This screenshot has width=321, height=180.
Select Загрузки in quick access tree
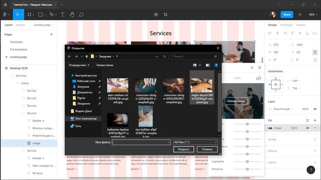83,86
